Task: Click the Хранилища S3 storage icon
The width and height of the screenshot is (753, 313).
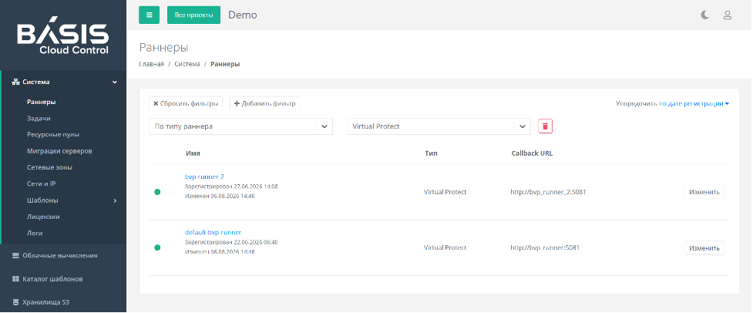Action: click(15, 302)
